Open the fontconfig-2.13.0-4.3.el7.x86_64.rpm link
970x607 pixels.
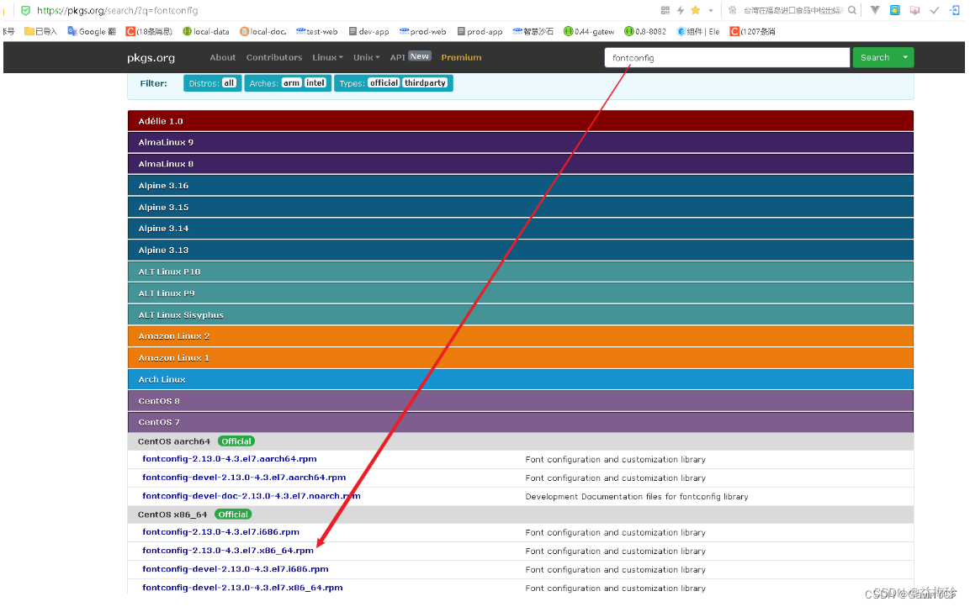pyautogui.click(x=227, y=550)
